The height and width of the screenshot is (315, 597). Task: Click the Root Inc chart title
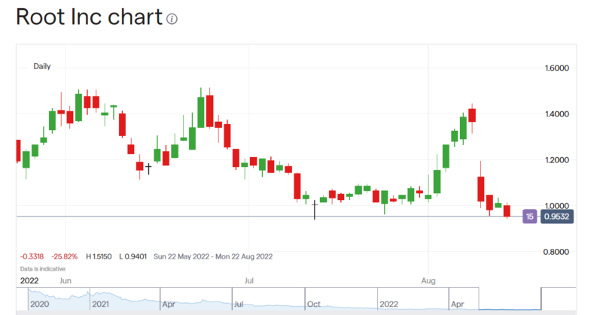(90, 17)
